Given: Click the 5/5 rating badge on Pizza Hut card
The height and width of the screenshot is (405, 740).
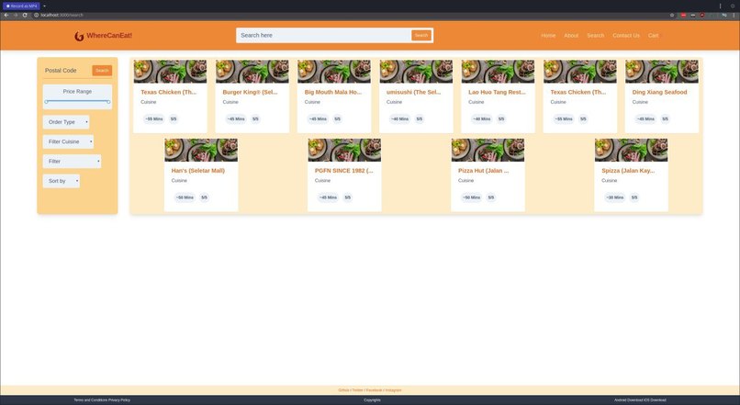Looking at the screenshot, I should coord(491,197).
